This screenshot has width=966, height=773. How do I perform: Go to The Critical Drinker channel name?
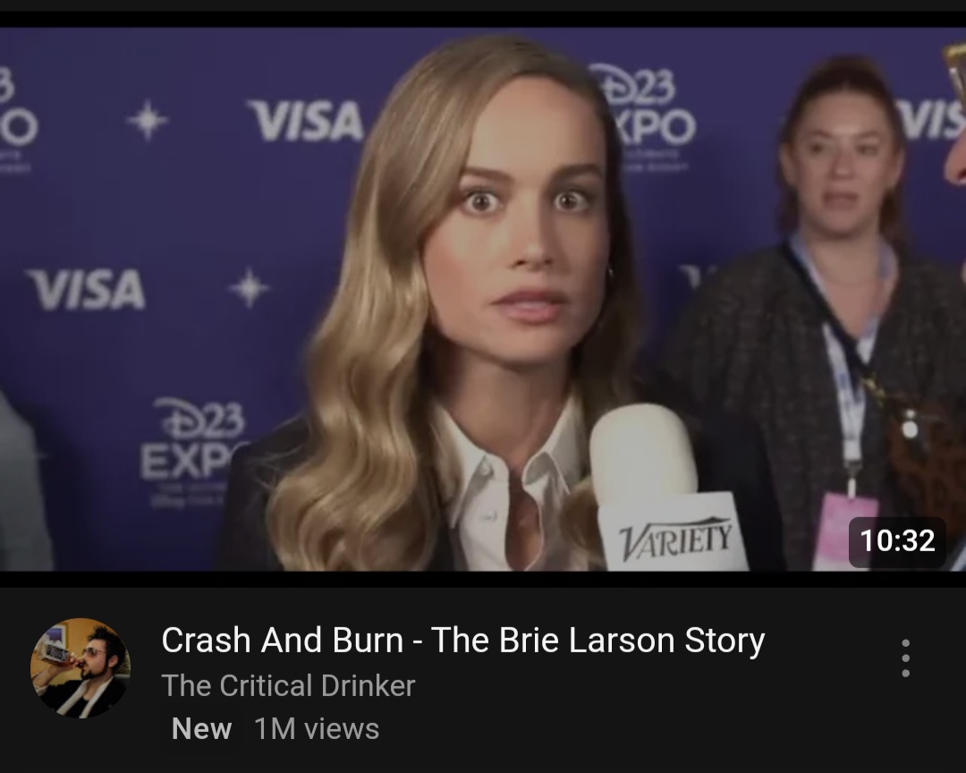coord(288,685)
